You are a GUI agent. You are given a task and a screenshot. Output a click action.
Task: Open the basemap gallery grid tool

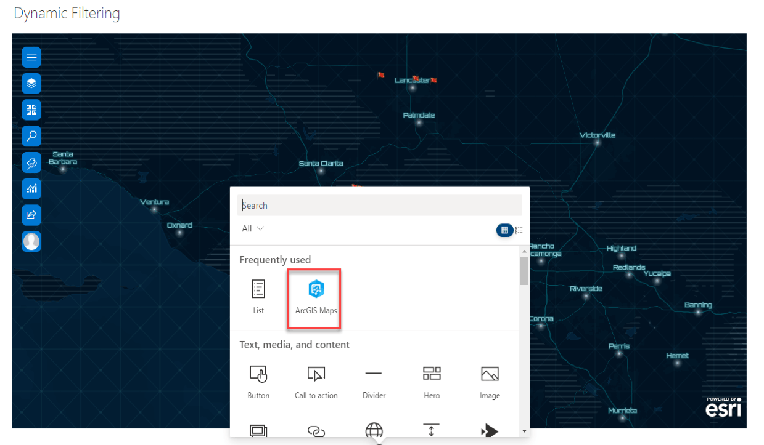pyautogui.click(x=31, y=110)
